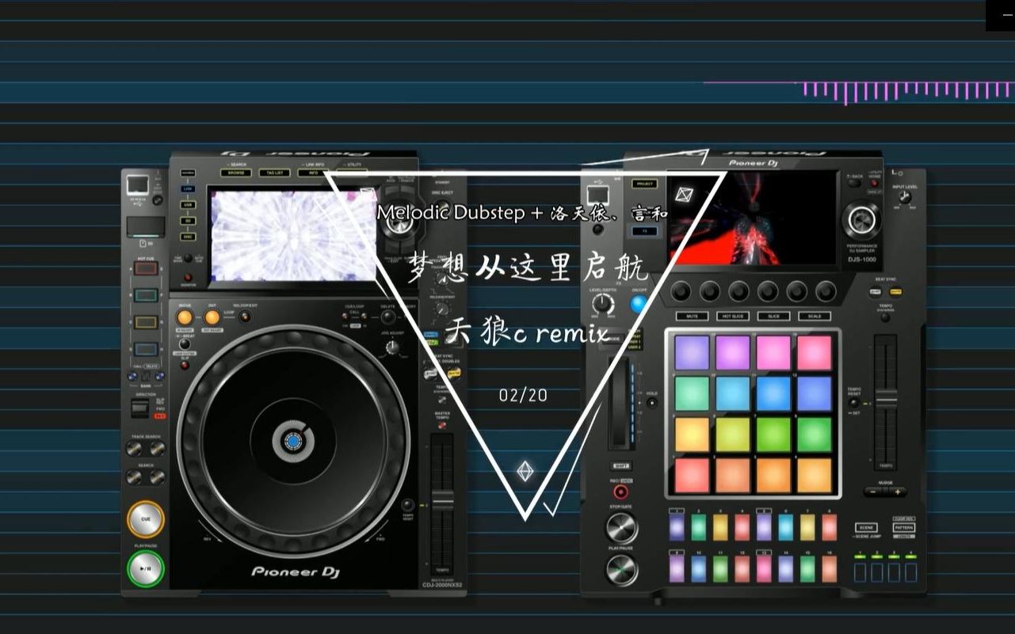
Task: Tap the top-left purple performance pad
Action: (692, 353)
